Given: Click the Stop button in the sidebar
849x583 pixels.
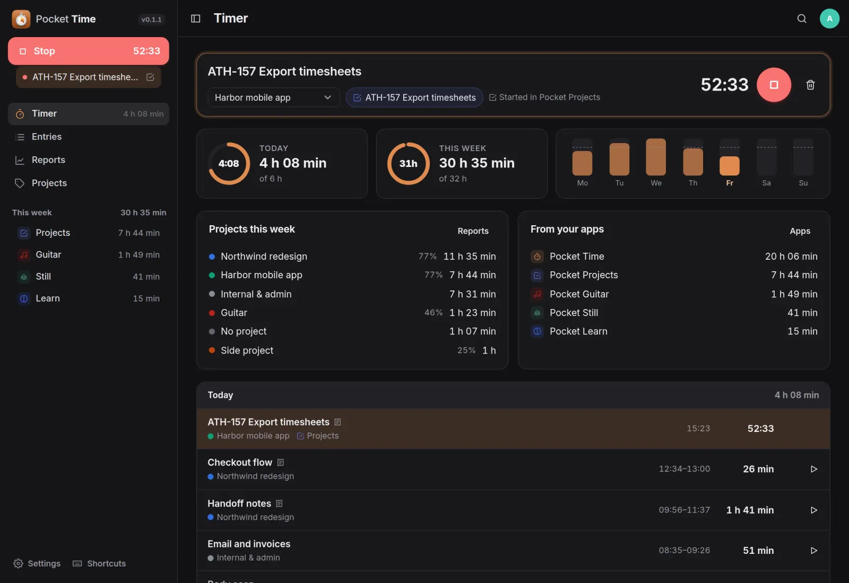Looking at the screenshot, I should (x=89, y=51).
